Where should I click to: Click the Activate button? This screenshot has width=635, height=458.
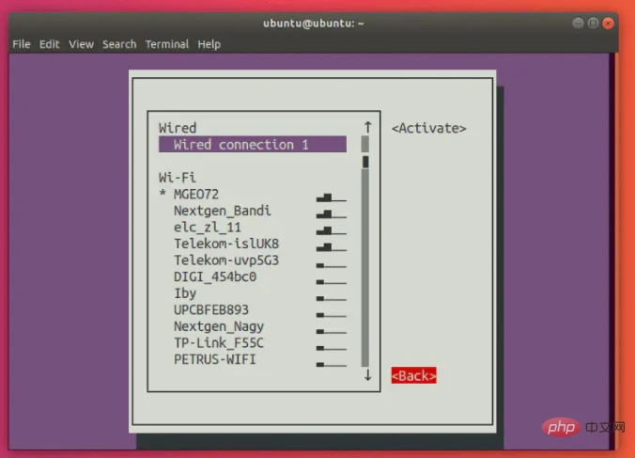pyautogui.click(x=428, y=128)
